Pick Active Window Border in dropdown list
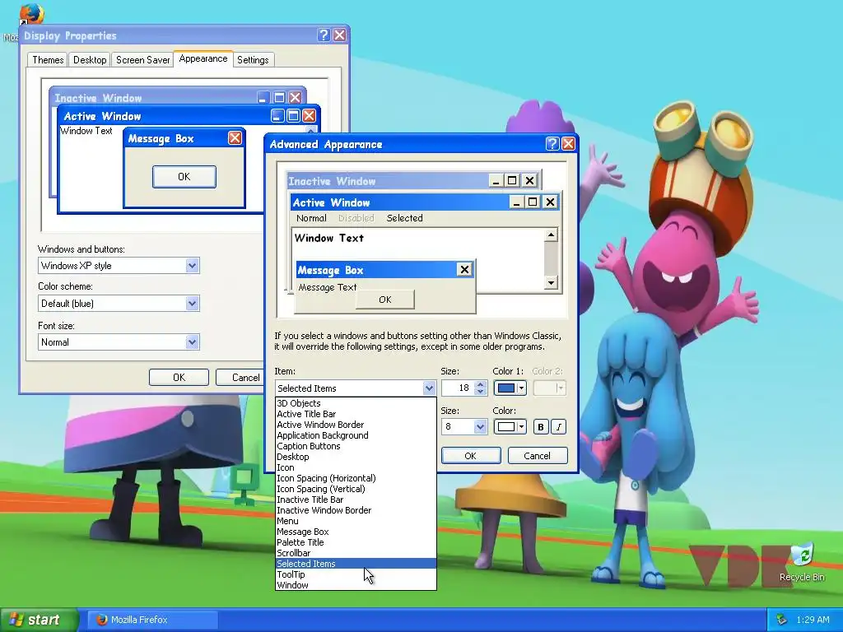Image resolution: width=843 pixels, height=632 pixels. [356, 425]
